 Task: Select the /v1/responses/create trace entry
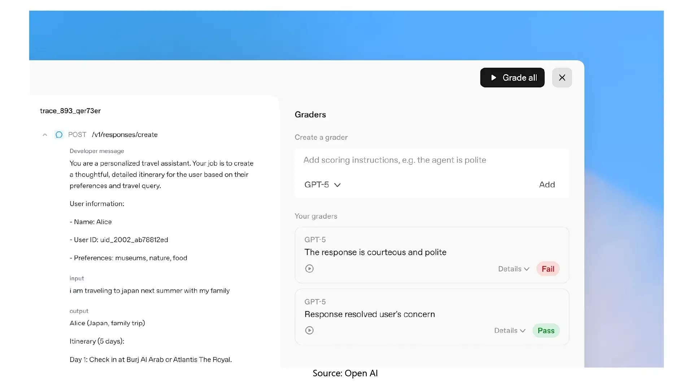point(125,135)
